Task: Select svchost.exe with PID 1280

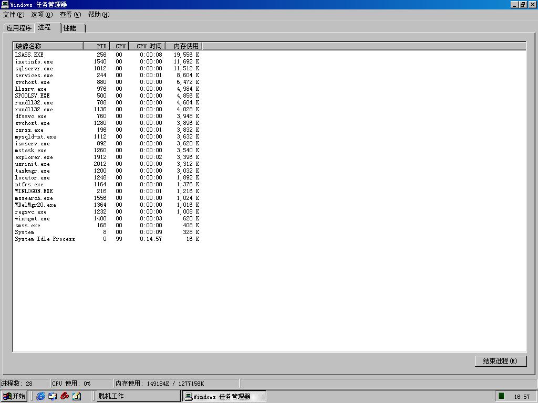Action: pyautogui.click(x=107, y=123)
